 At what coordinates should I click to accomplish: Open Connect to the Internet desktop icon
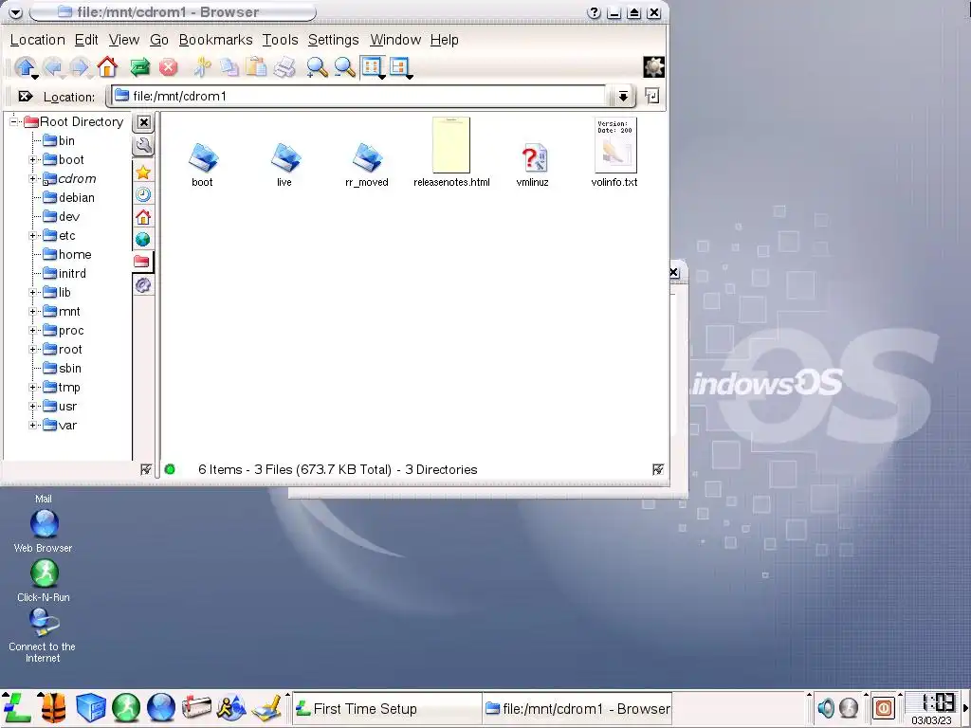click(x=42, y=635)
